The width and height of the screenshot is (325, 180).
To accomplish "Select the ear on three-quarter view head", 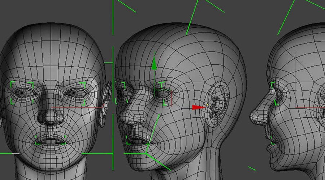I will pyautogui.click(x=218, y=104).
